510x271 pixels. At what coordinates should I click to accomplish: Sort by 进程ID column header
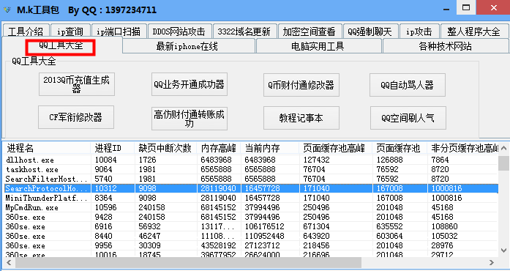pos(113,148)
